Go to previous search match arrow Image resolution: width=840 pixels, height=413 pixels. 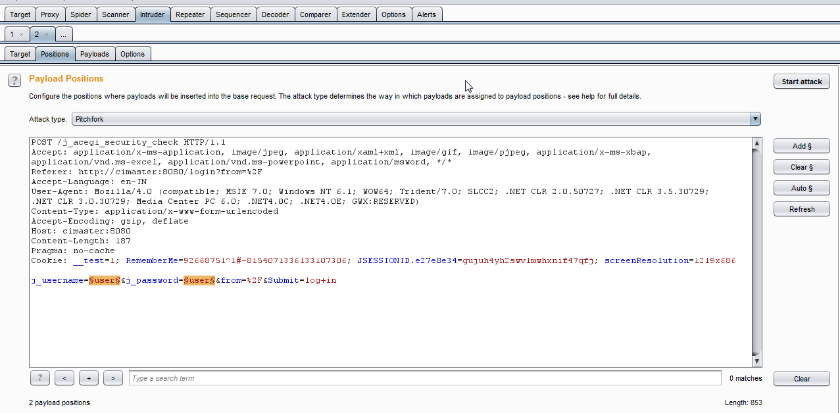pyautogui.click(x=64, y=378)
